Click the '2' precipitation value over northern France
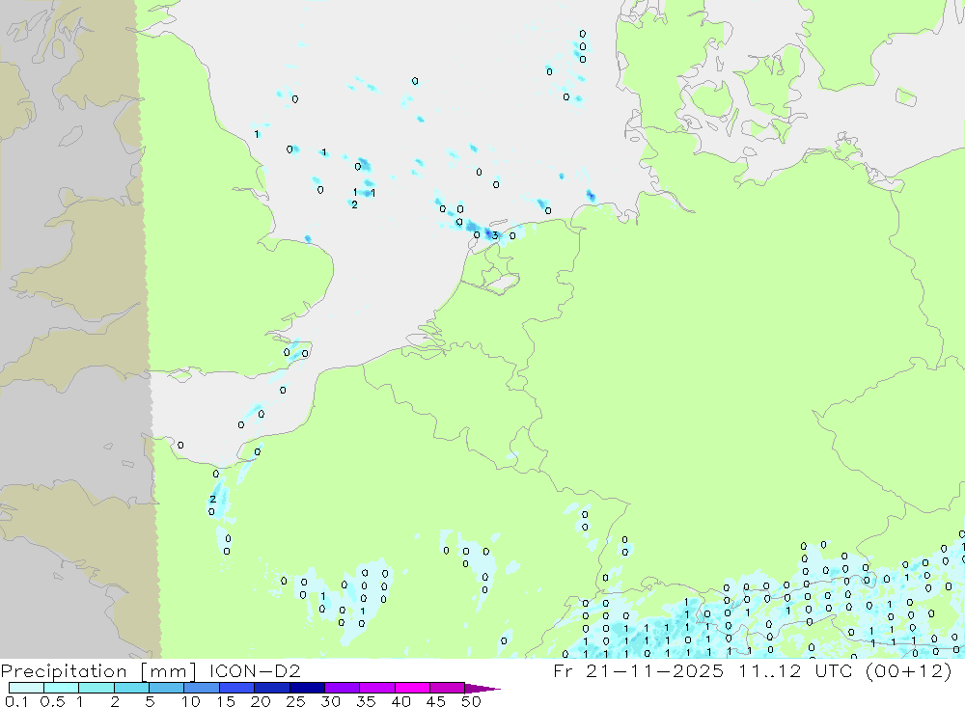 click(212, 499)
